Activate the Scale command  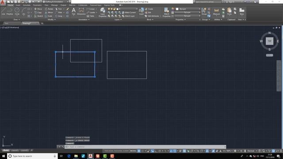point(49,16)
